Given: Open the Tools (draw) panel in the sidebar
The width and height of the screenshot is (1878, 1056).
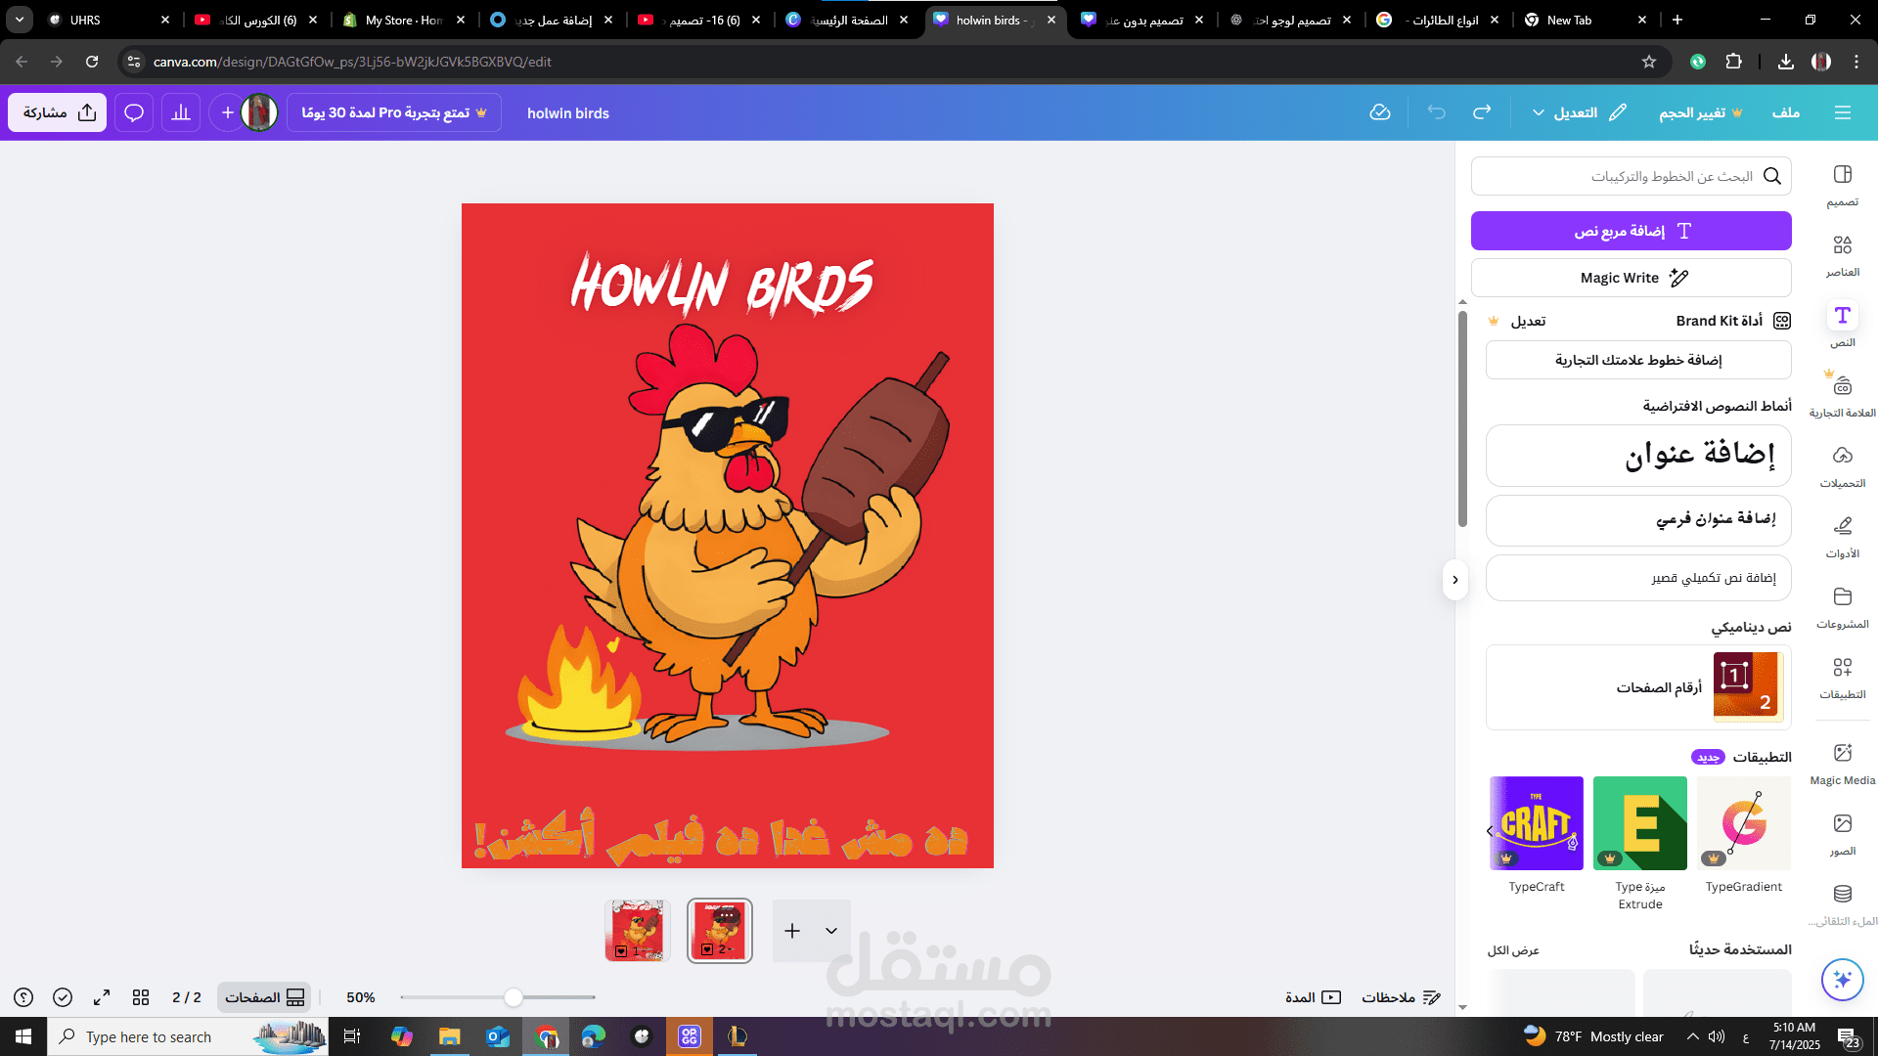Looking at the screenshot, I should (x=1843, y=537).
